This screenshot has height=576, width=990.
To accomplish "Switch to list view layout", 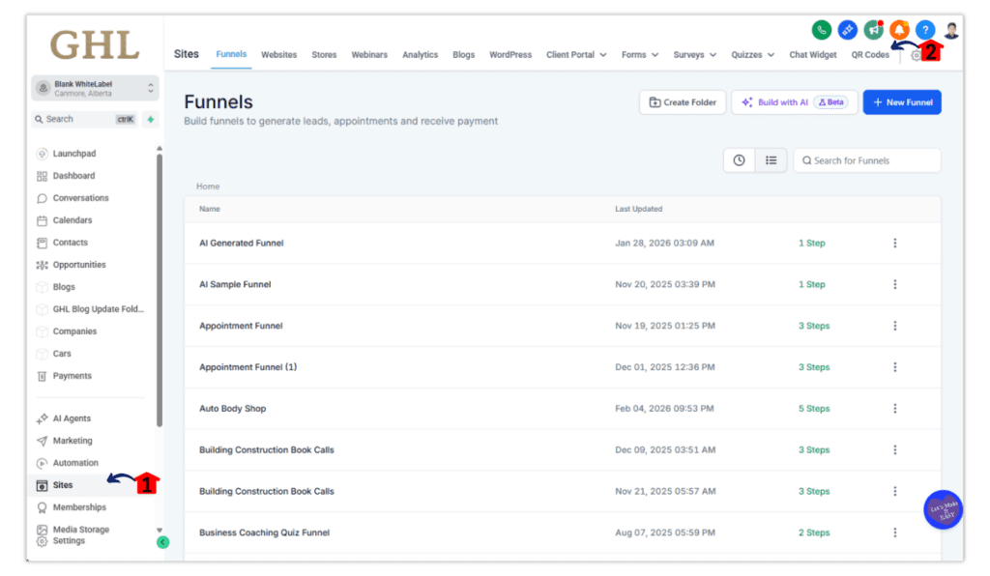I will point(771,160).
